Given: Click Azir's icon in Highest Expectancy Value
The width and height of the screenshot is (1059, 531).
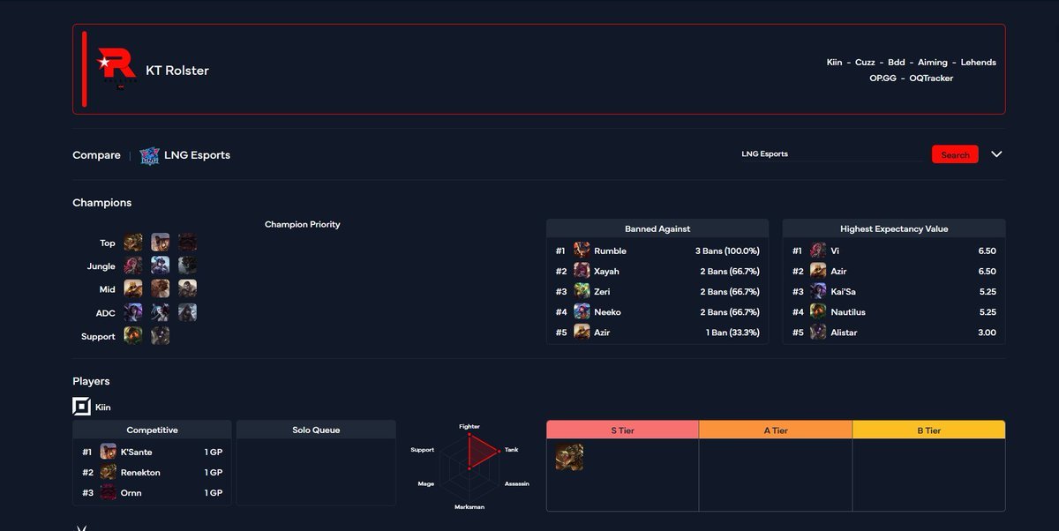Looking at the screenshot, I should tap(818, 271).
